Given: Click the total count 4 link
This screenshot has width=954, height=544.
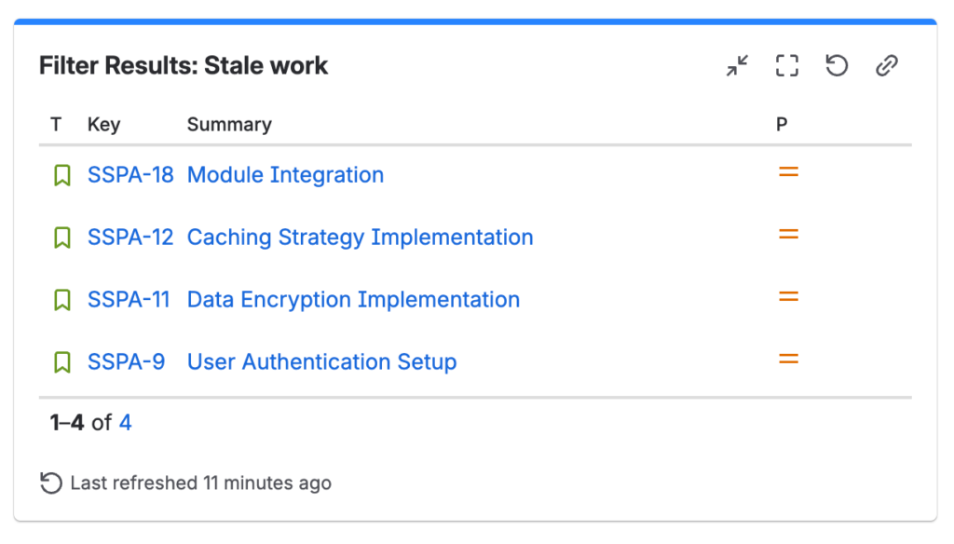Looking at the screenshot, I should 126,422.
